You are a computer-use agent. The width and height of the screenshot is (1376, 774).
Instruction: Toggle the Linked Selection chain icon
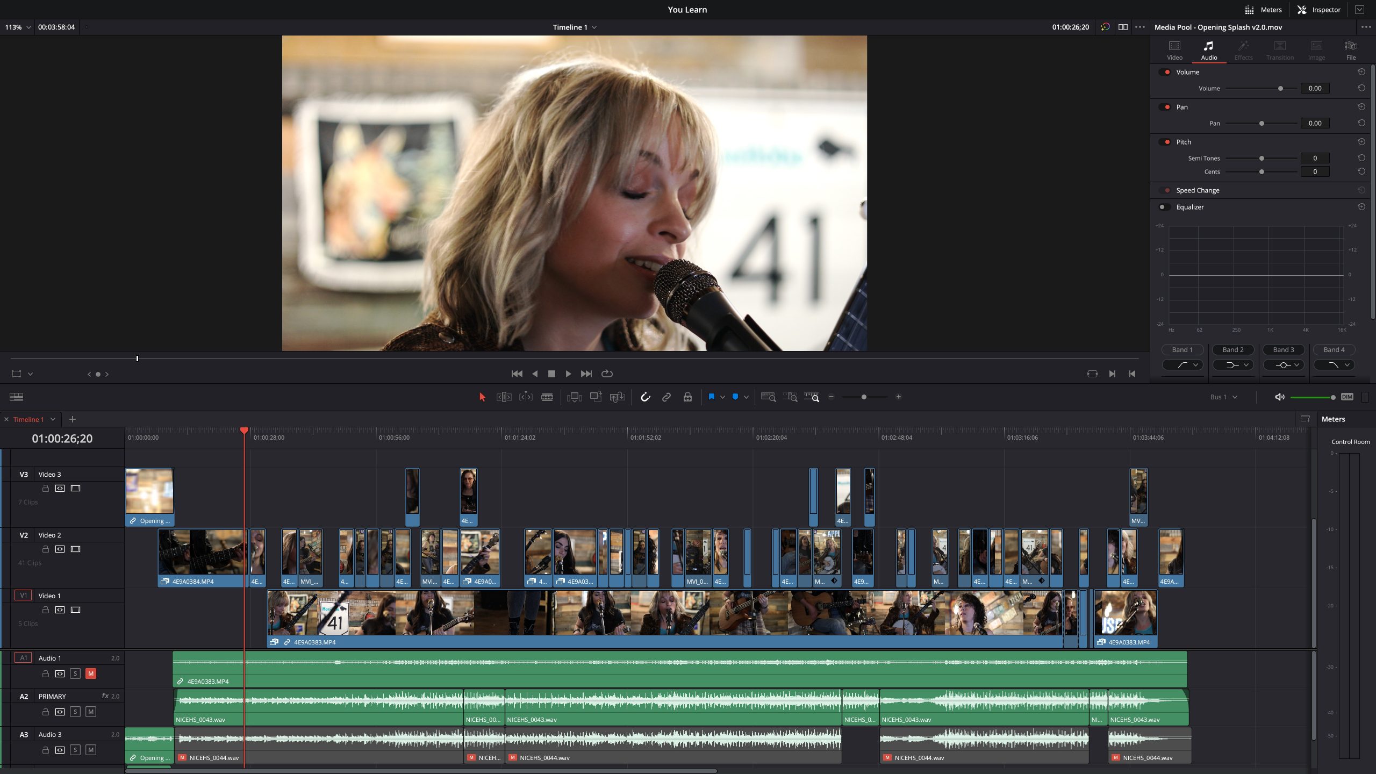[666, 397]
